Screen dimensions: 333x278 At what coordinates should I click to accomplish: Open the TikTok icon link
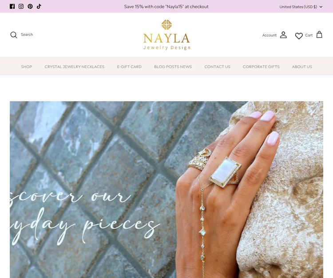pos(39,6)
